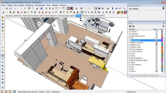
Task: Change color swatch of ГКЛ layer
Action: click(x=162, y=38)
